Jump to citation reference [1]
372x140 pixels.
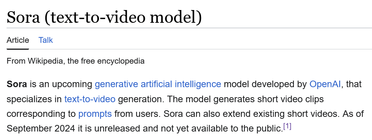(x=287, y=126)
